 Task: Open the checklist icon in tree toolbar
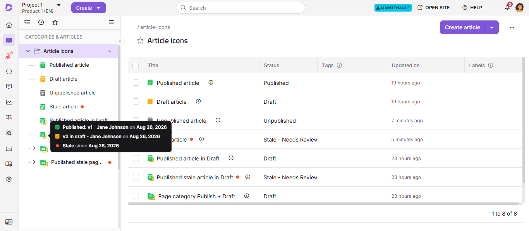pos(27,22)
